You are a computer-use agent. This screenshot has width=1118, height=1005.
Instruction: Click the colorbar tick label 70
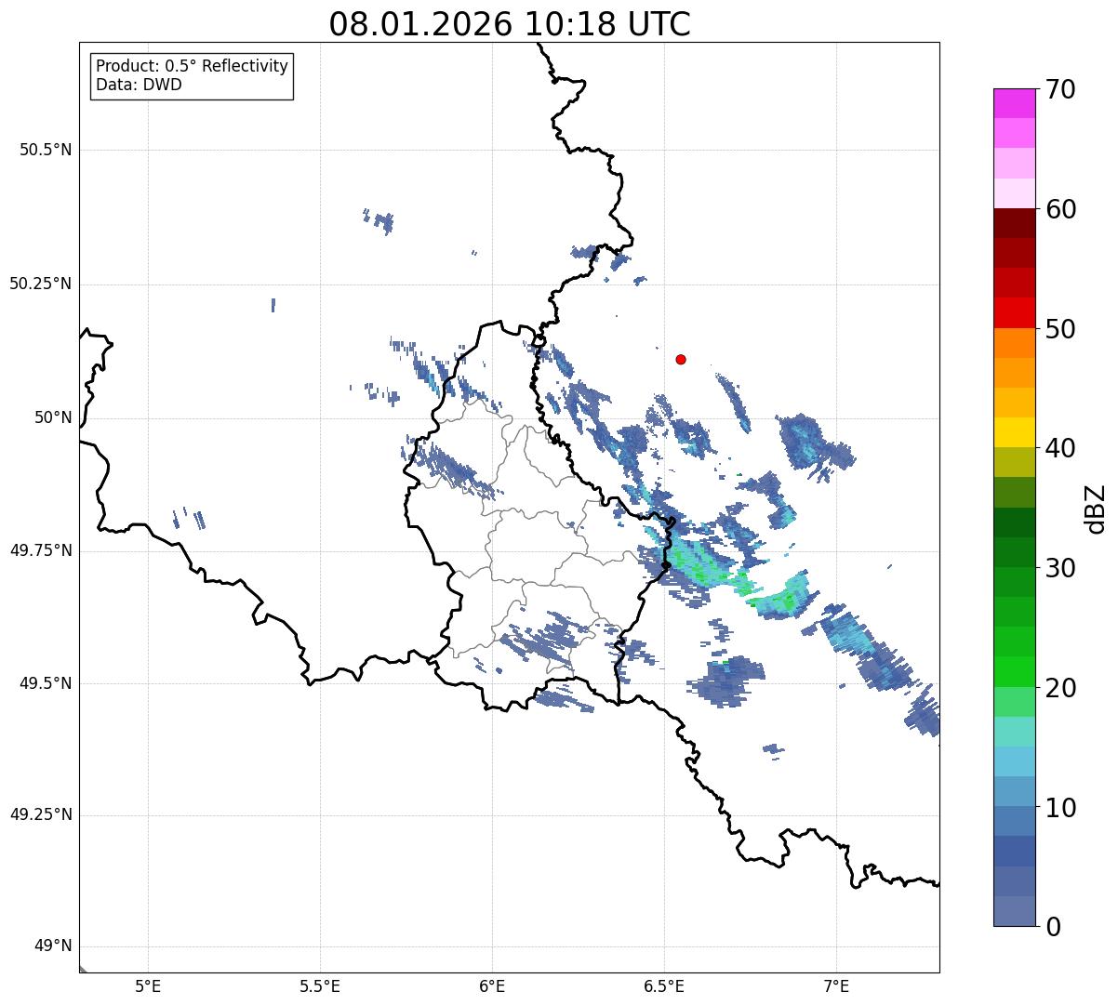click(x=1060, y=89)
